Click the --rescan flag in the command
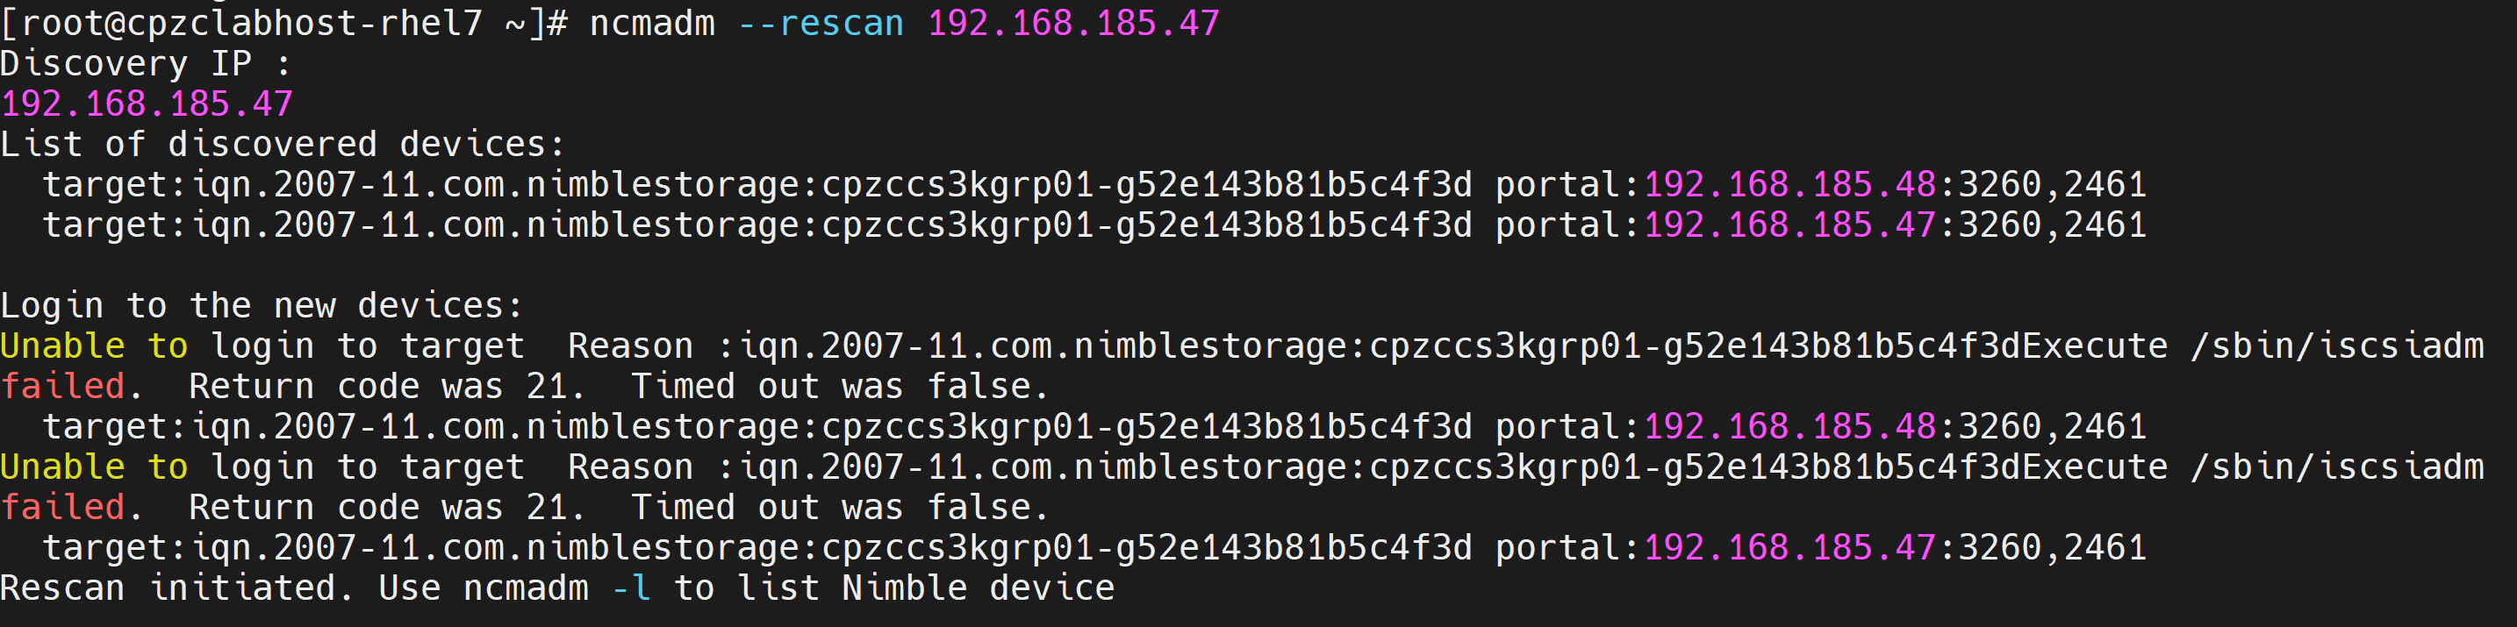 click(821, 23)
